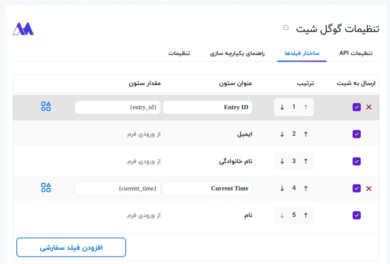Switch to تنظیمات API tab

(356, 53)
